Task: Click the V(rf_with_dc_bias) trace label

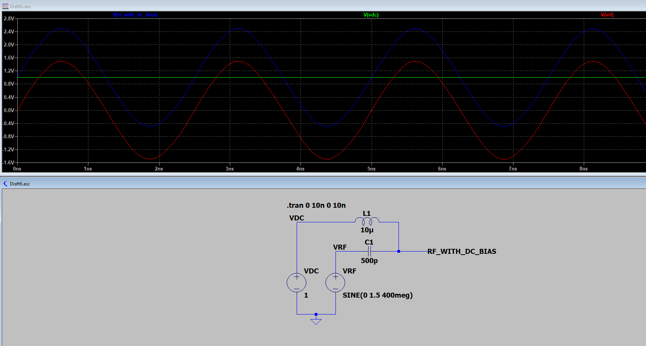Action: click(135, 15)
